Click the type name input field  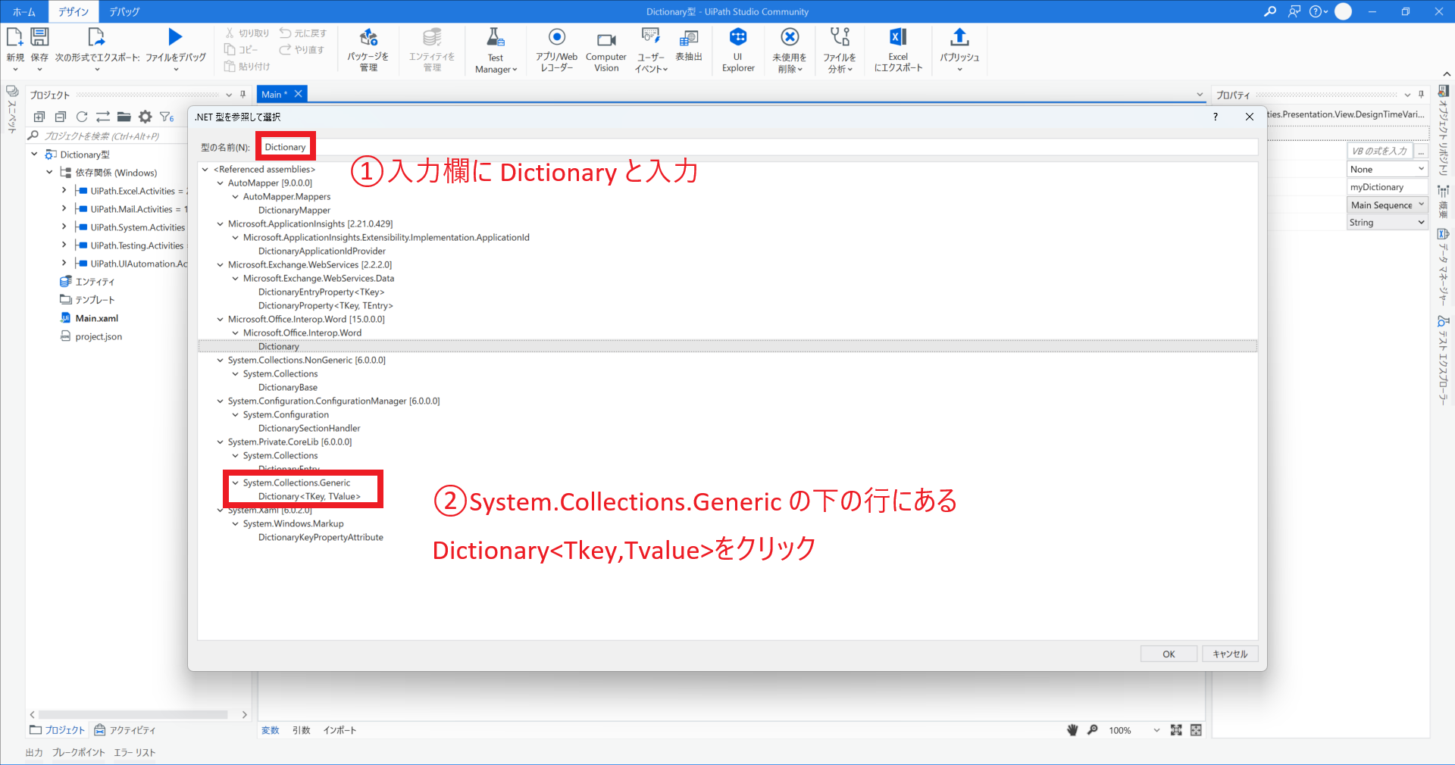click(757, 147)
